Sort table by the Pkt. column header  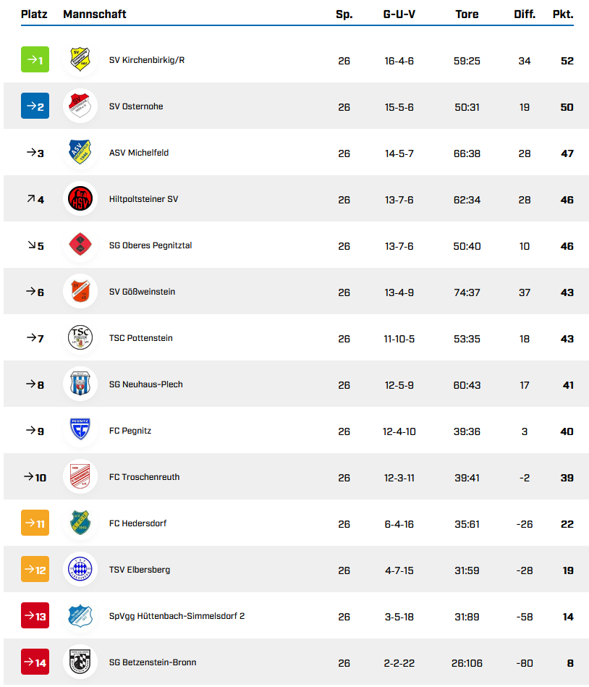click(x=563, y=14)
